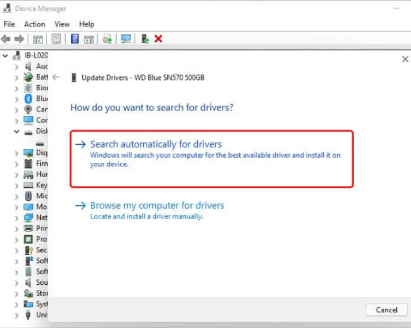Click the Scan for hardware changes monitor icon
The height and width of the screenshot is (328, 411).
126,39
